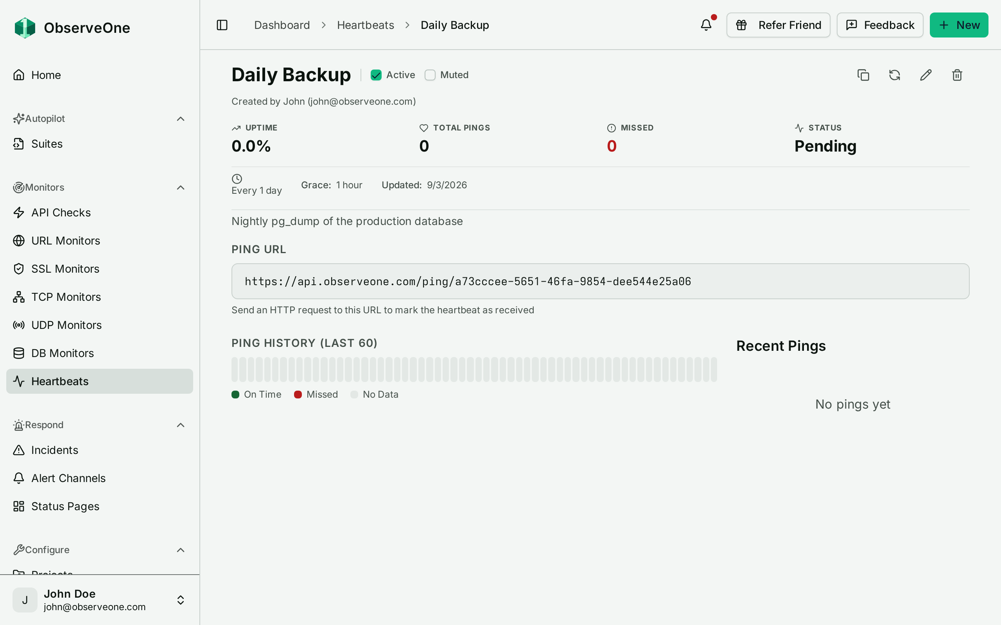Click the clock interval icon
This screenshot has width=1001, height=625.
click(x=237, y=179)
